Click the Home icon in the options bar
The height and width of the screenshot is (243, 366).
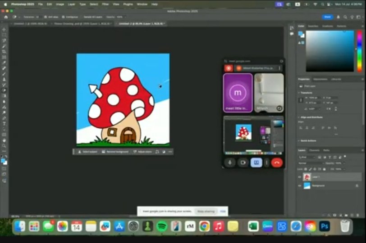tap(6, 17)
